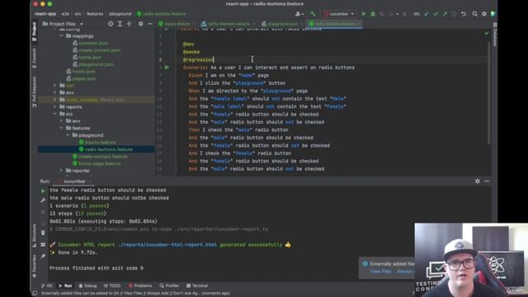Click Select Opened File target icon
Viewport: 528px width, 297px height.
click(111, 24)
